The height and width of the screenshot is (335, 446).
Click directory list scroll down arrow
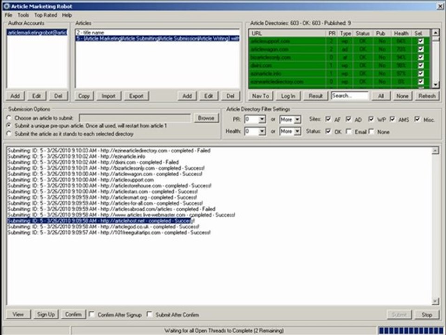tap(435, 85)
